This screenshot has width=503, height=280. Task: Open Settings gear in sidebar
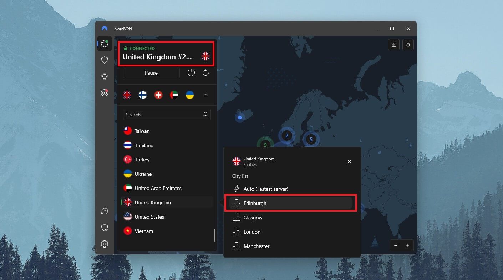click(105, 244)
